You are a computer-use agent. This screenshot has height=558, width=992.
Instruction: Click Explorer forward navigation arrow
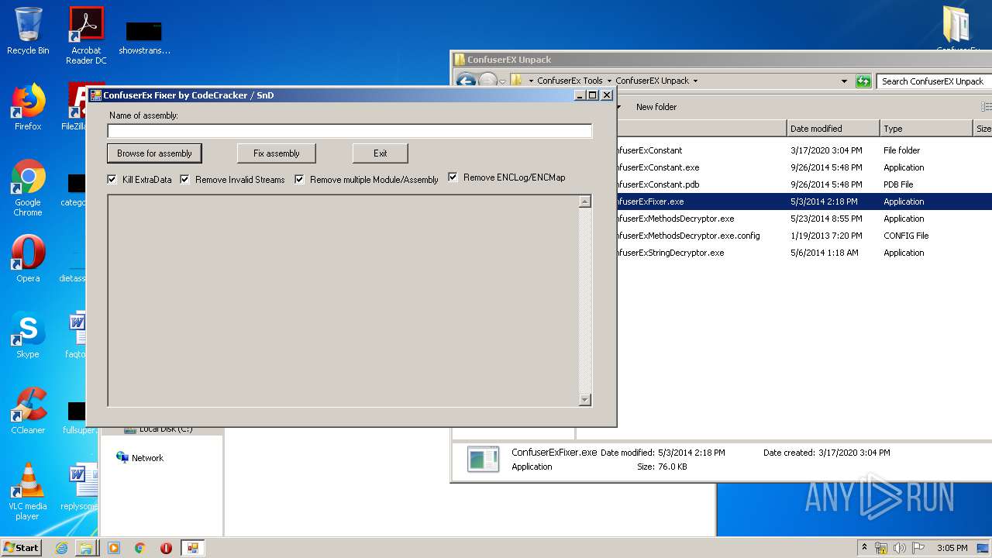(487, 81)
